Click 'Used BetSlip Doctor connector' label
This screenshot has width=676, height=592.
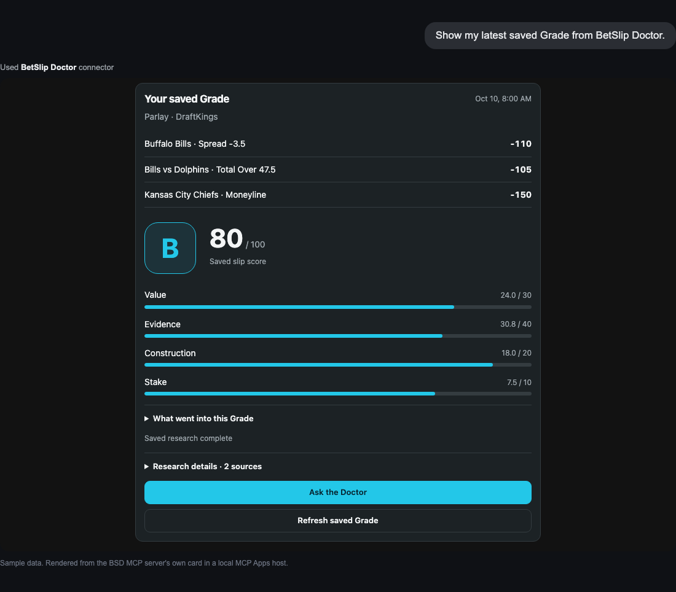(x=57, y=67)
